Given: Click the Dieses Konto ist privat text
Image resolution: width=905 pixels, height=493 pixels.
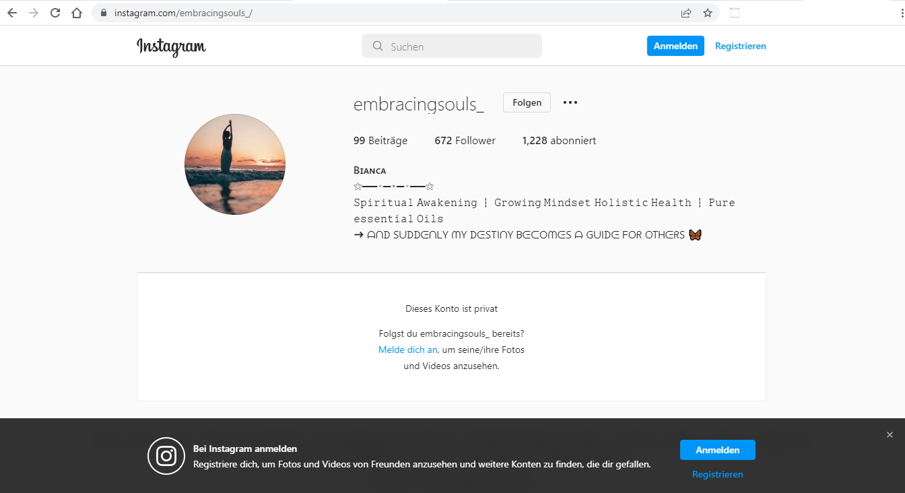Looking at the screenshot, I should pos(452,309).
